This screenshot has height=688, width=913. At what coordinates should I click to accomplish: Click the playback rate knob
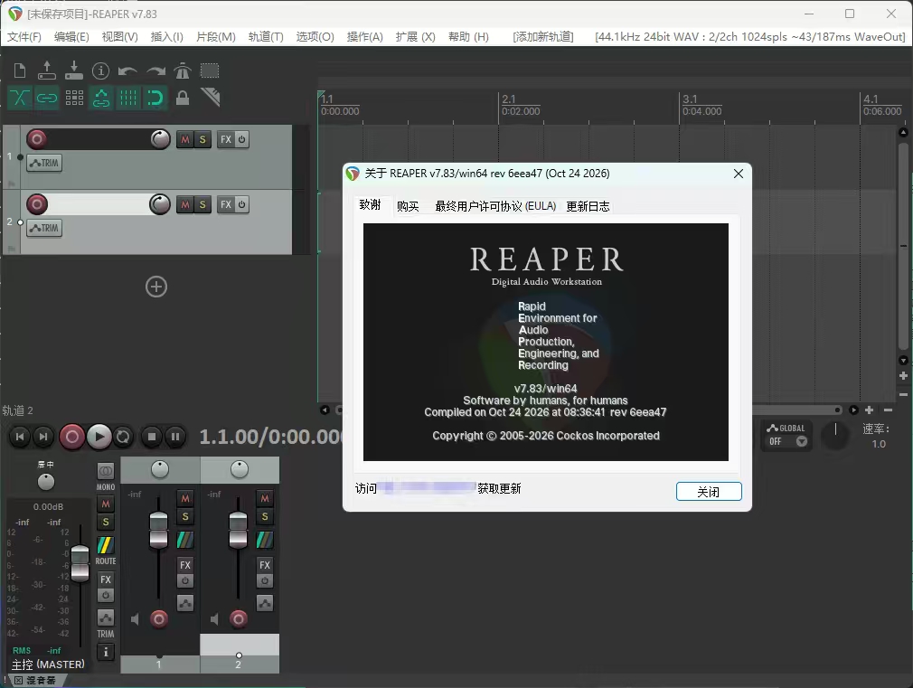(x=835, y=436)
